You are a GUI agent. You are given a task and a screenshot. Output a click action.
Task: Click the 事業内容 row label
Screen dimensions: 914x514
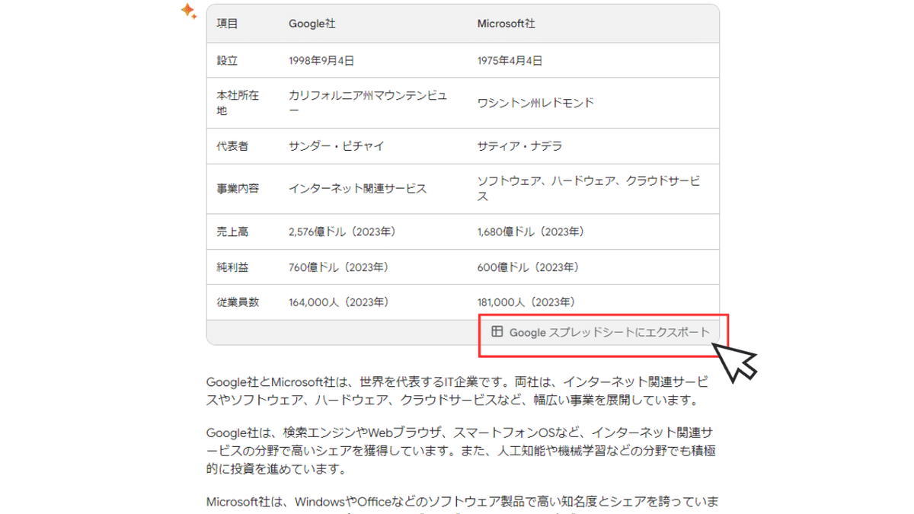[x=238, y=188]
